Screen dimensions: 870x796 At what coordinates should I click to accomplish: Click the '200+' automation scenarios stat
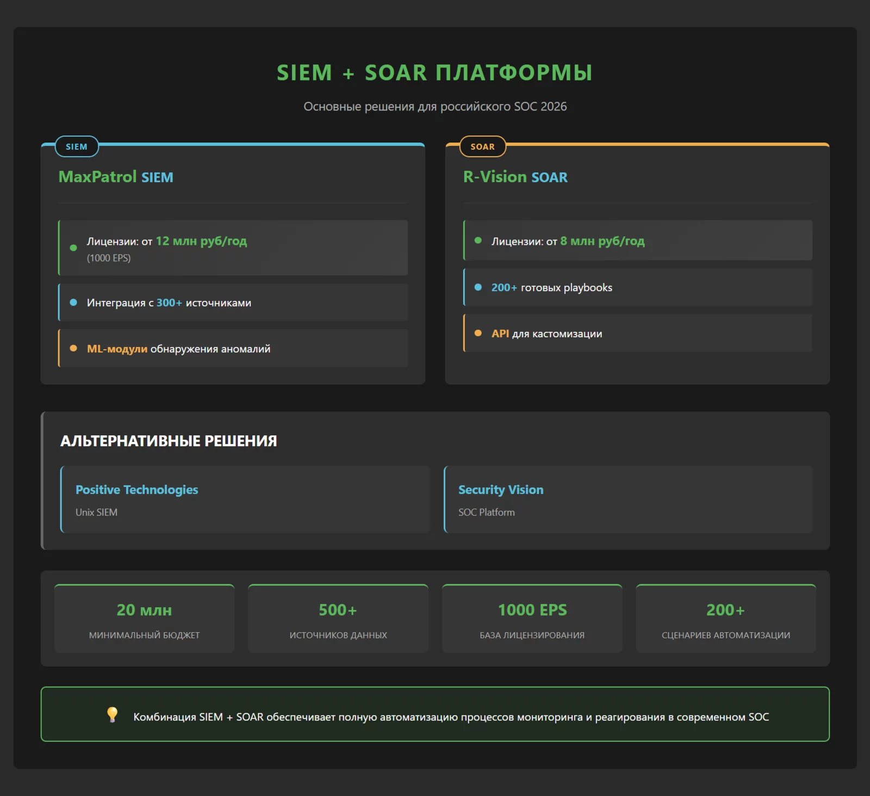point(725,610)
